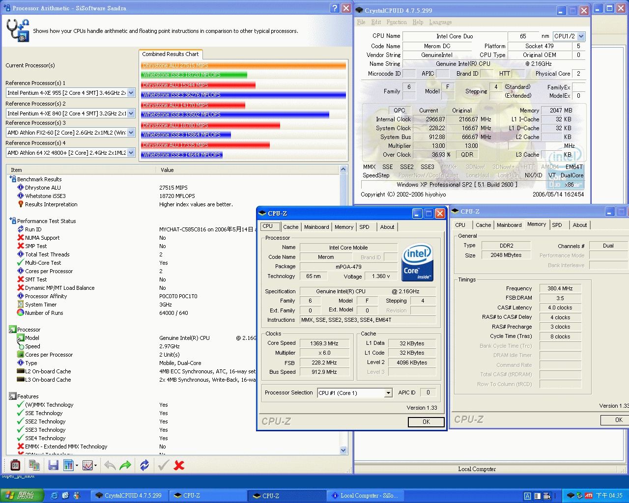Click the black chip tray icon
629x503 pixels.
point(571,496)
